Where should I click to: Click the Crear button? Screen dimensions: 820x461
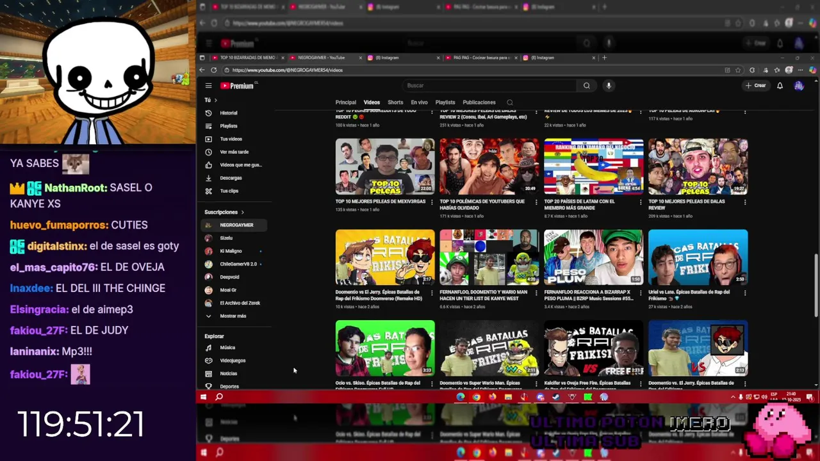click(x=756, y=86)
